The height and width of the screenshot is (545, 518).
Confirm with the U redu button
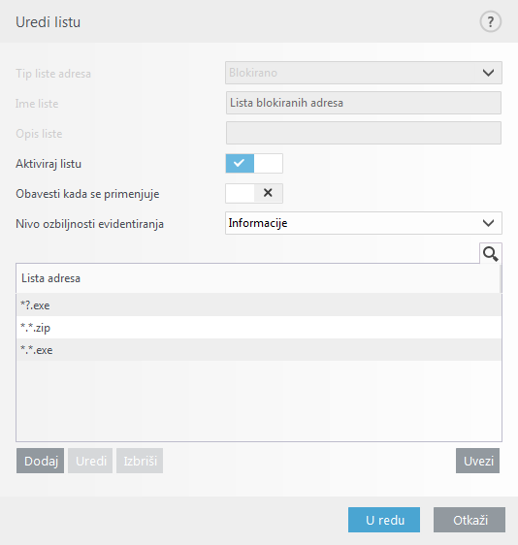point(384,520)
